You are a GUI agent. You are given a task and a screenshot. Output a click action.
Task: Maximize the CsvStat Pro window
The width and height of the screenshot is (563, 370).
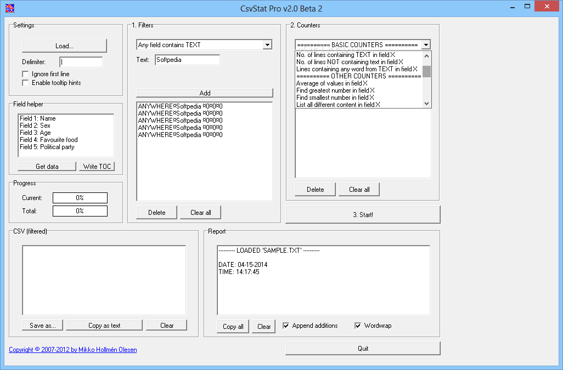[x=527, y=7]
